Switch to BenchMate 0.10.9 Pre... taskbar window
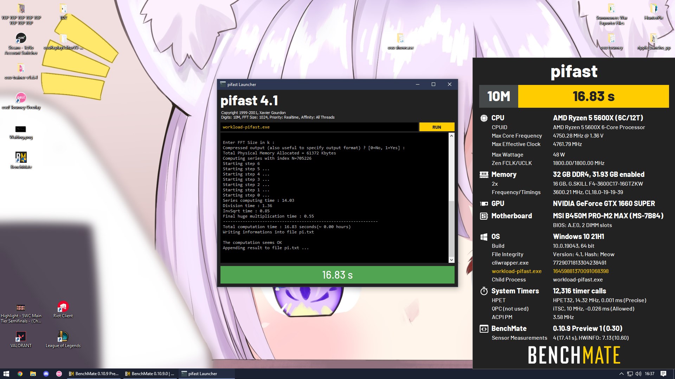675x379 pixels. 94,374
